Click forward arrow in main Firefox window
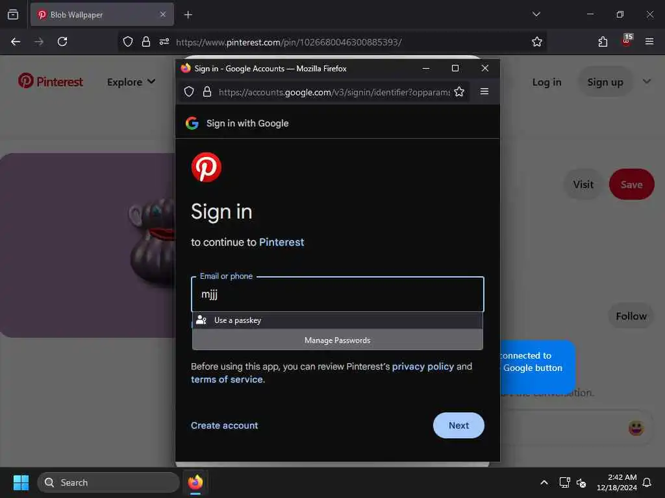The width and height of the screenshot is (665, 498). coord(39,41)
